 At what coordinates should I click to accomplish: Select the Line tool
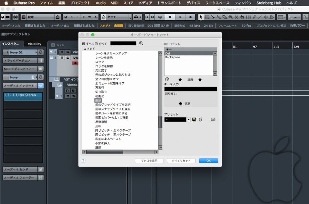point(260,17)
